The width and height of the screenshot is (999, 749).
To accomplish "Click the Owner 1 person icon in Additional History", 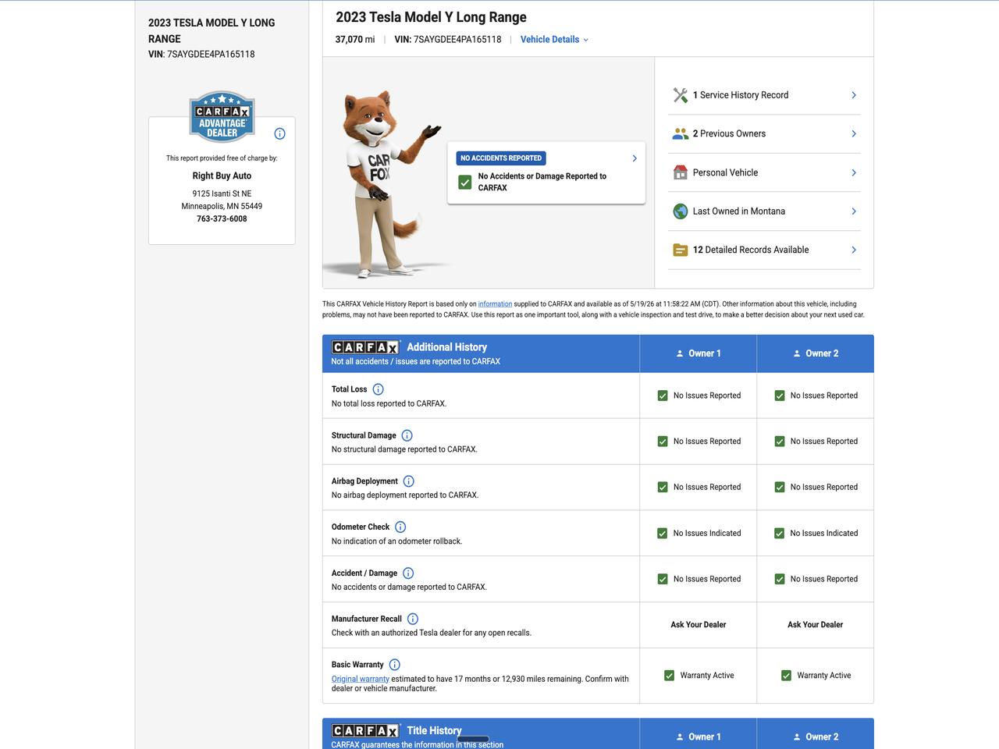I will (680, 353).
